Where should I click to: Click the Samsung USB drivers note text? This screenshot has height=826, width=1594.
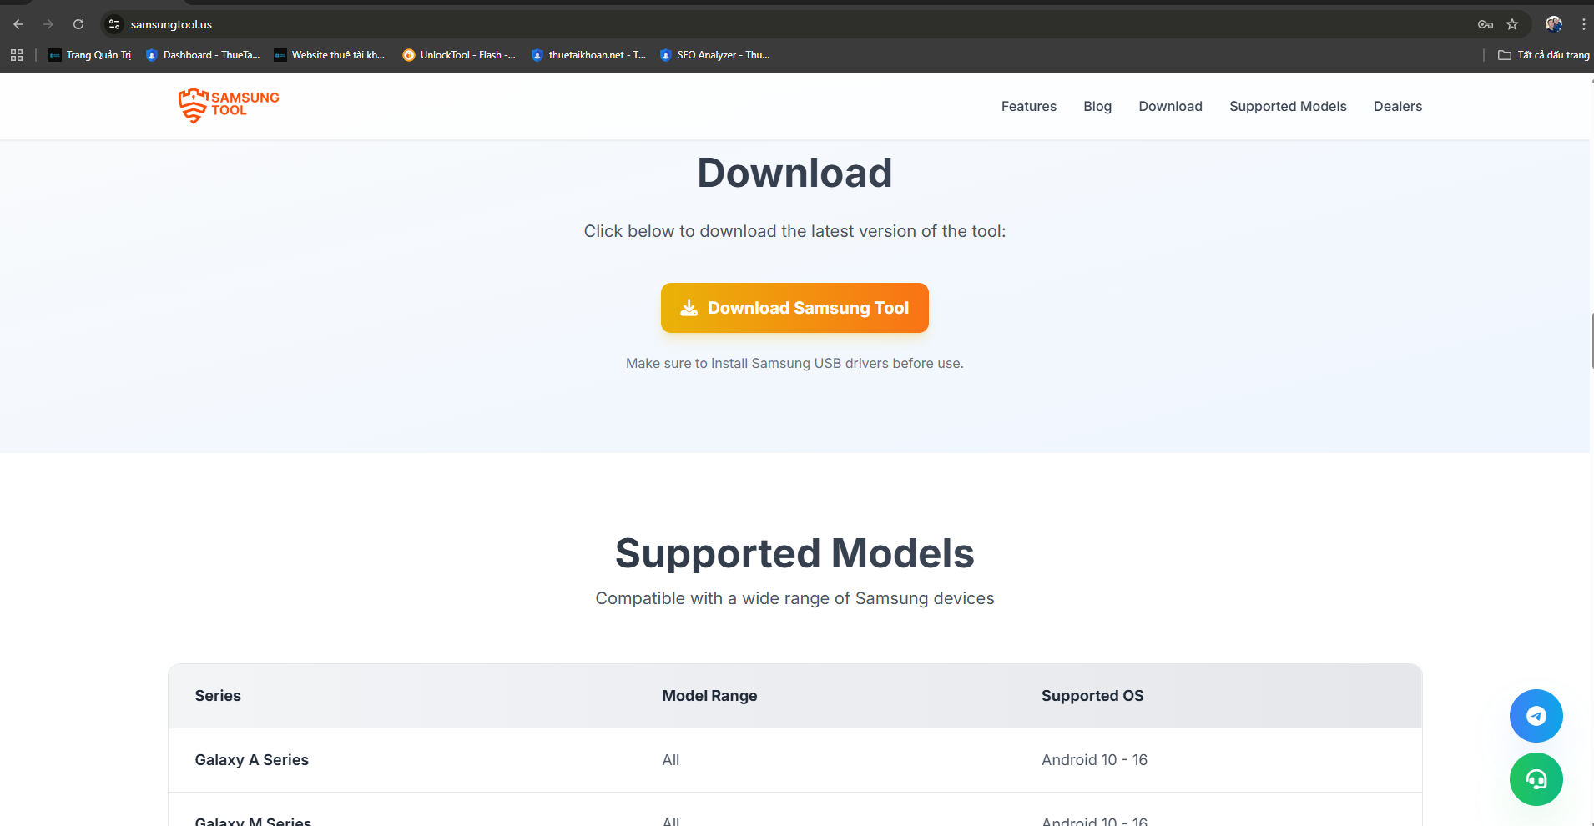(x=794, y=364)
